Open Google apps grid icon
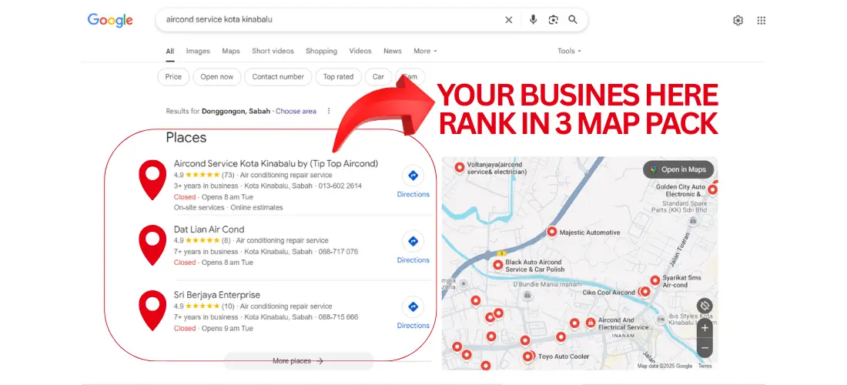This screenshot has height=385, width=847. point(761,21)
